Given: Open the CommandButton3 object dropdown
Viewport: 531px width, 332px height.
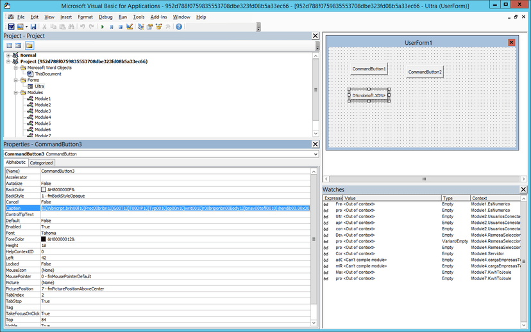Looking at the screenshot, I should tap(316, 154).
